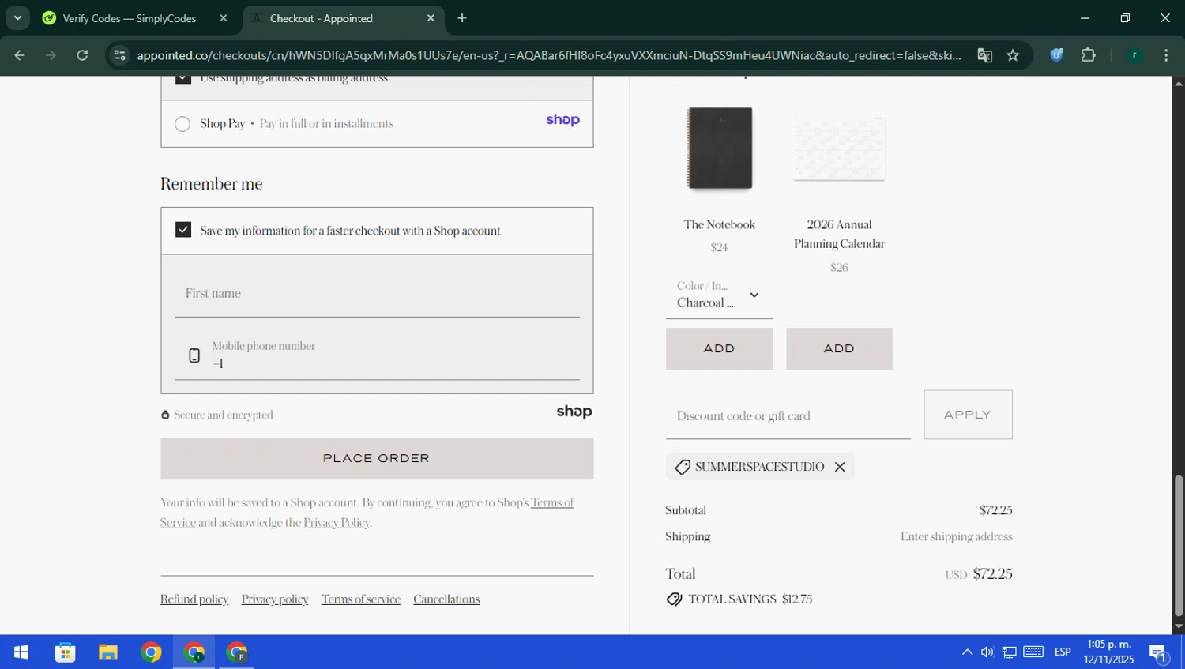Click the page vertical scrollbar thumb

(x=1179, y=545)
